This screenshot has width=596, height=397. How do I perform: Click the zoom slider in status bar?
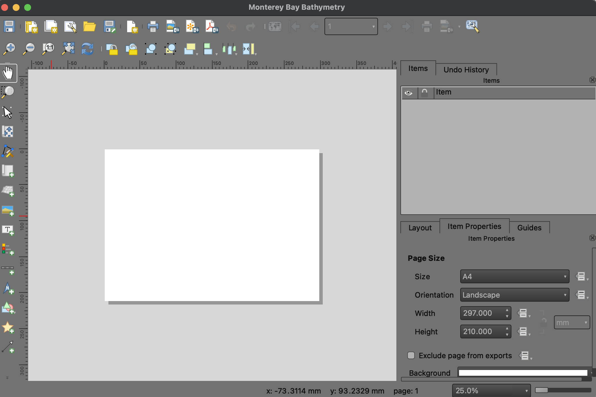pos(563,390)
